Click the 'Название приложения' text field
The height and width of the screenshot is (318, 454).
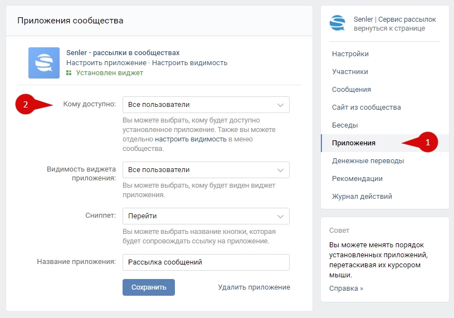(206, 262)
